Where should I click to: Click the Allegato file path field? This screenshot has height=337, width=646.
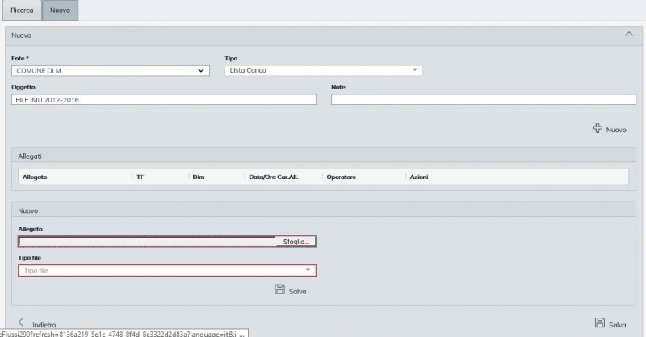[147, 242]
